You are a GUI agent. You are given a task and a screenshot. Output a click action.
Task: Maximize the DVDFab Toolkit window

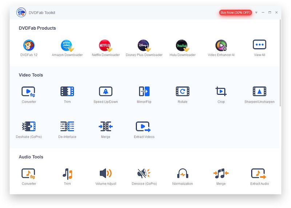270,12
